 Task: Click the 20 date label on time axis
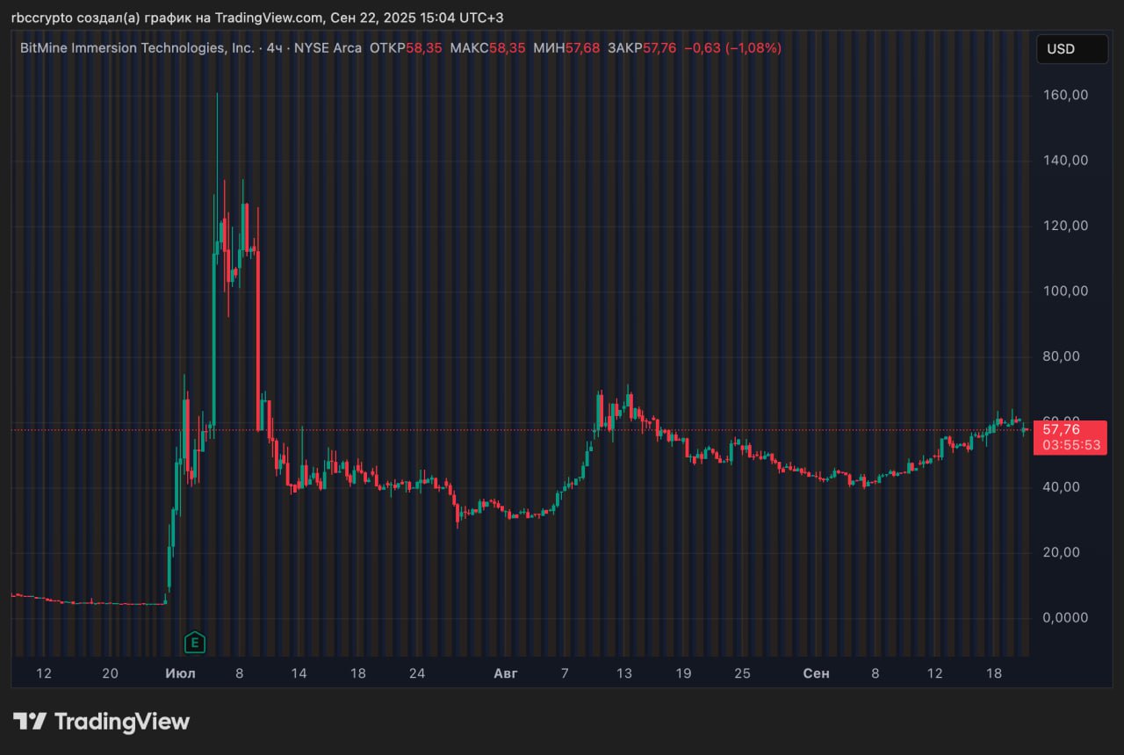coord(110,673)
